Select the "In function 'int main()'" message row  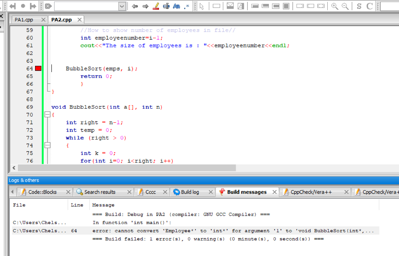point(196,222)
